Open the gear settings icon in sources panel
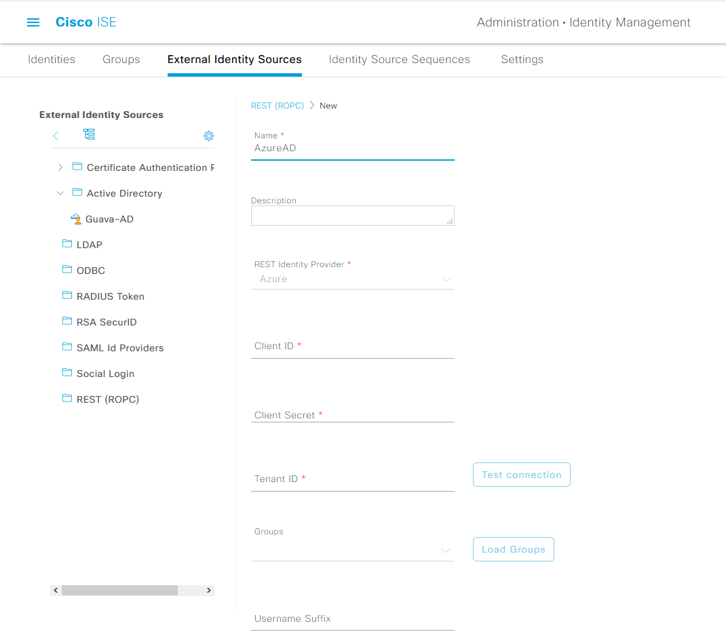This screenshot has width=726, height=634. [x=209, y=136]
